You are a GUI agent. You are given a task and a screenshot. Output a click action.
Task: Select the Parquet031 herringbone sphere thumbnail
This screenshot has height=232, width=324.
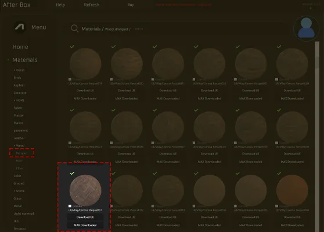point(85,190)
